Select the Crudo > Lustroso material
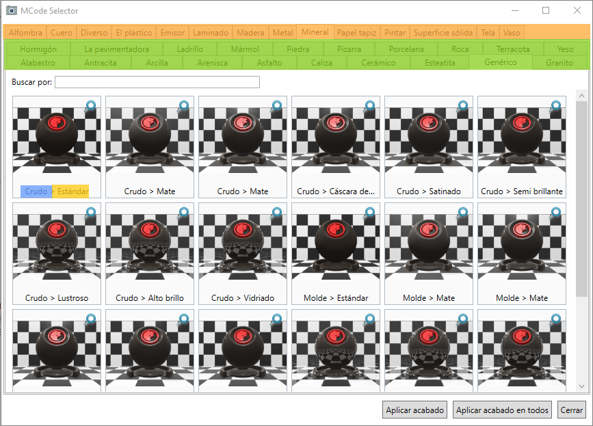Image resolution: width=593 pixels, height=426 pixels. tap(57, 254)
